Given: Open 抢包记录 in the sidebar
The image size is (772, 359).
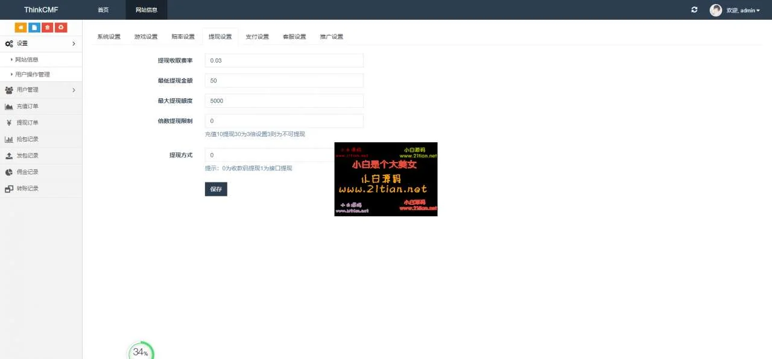Looking at the screenshot, I should (x=27, y=139).
